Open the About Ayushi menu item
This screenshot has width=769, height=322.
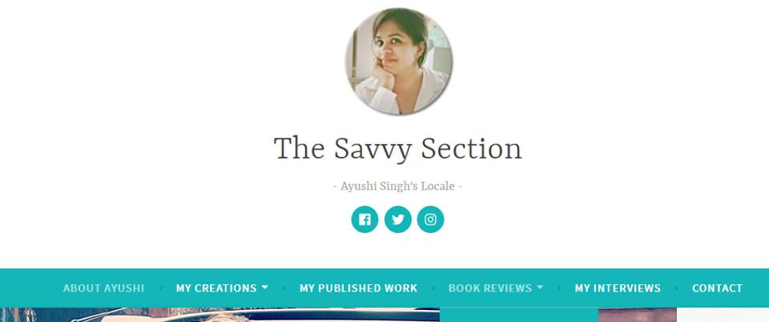[x=103, y=288]
